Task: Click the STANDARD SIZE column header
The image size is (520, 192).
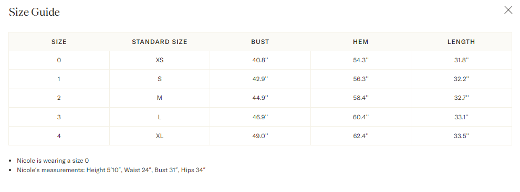Action: coord(160,42)
